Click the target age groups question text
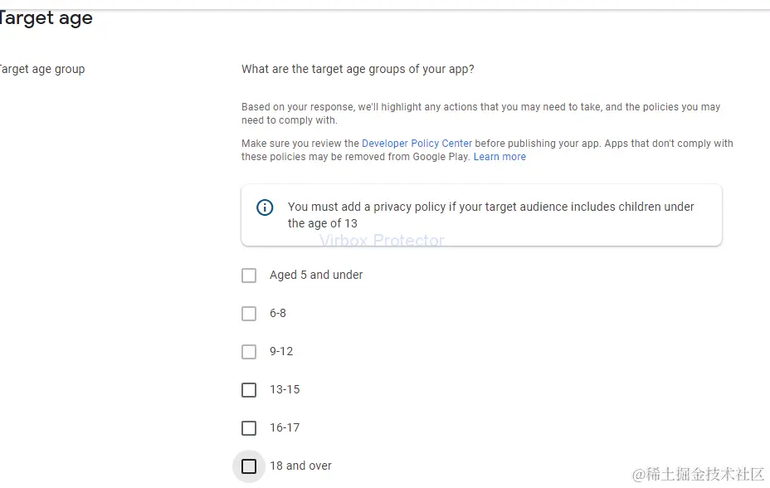 pos(358,69)
